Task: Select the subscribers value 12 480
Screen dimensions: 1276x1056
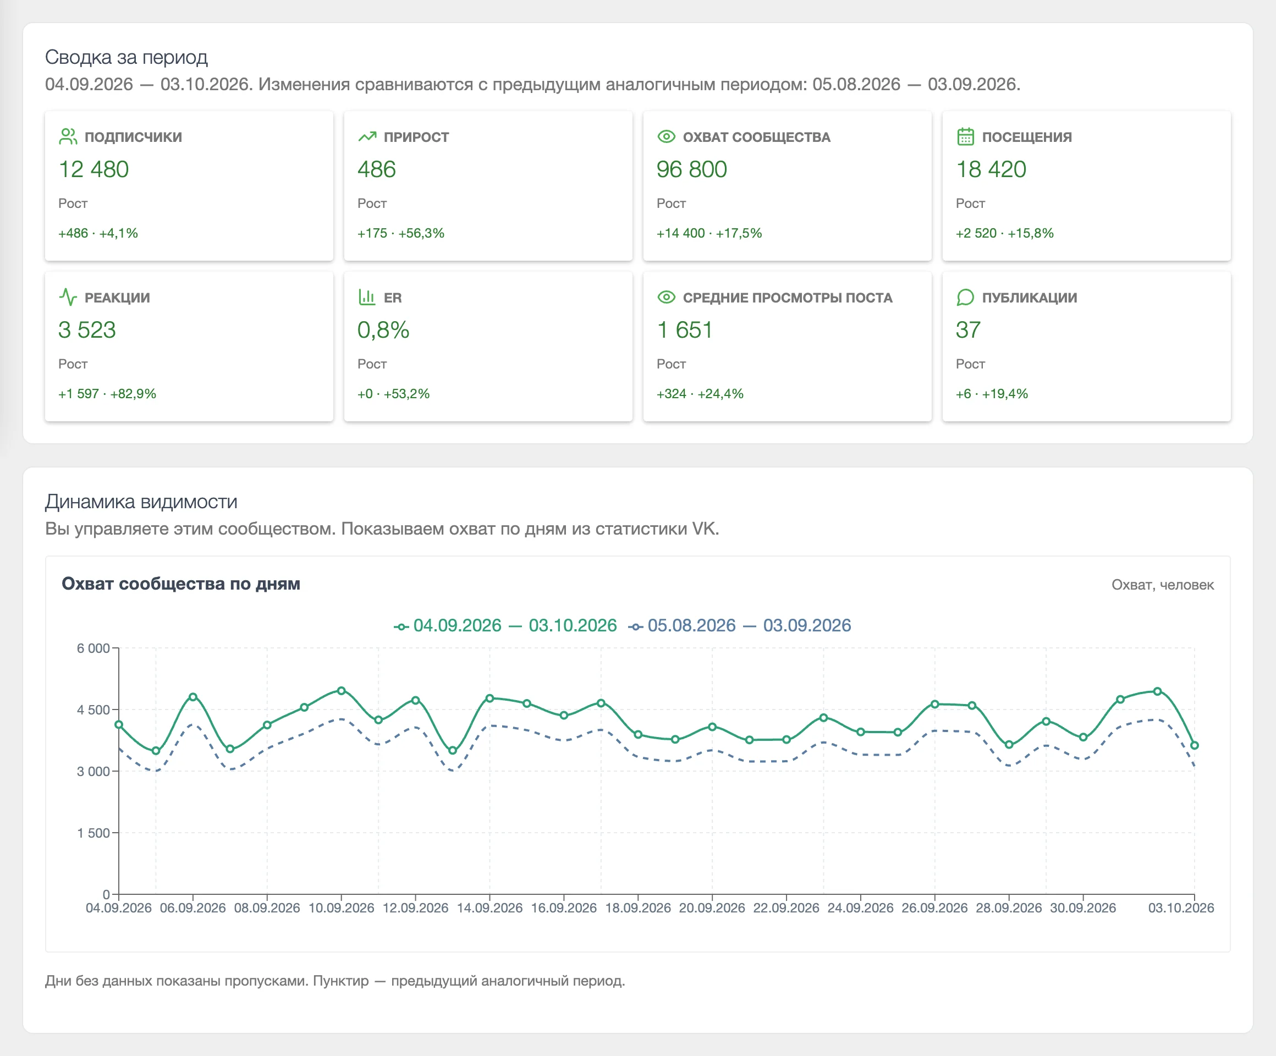Action: [x=94, y=169]
